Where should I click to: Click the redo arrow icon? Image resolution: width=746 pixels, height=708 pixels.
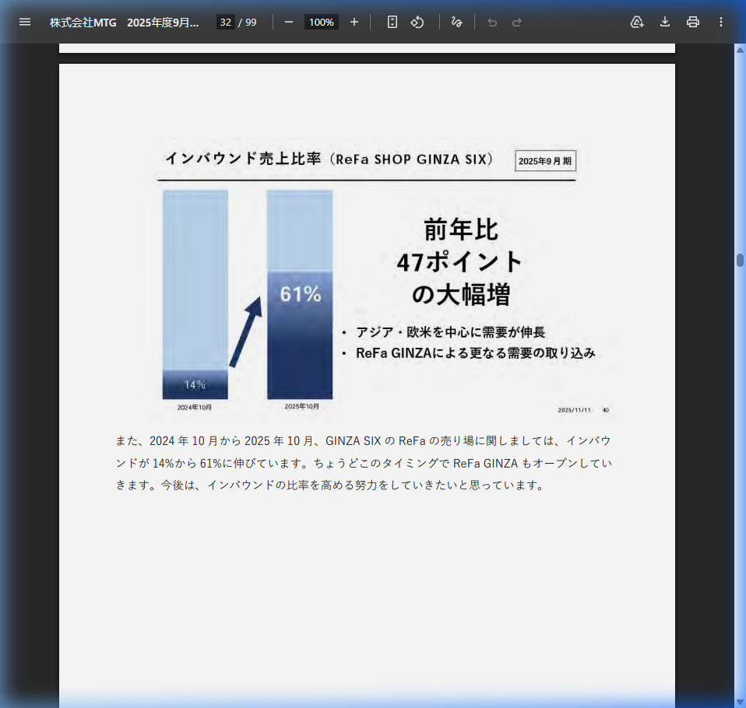pos(517,23)
